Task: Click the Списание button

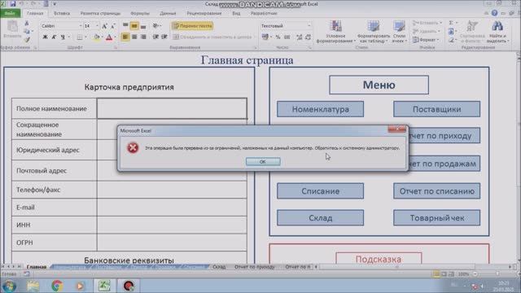Action: [x=320, y=191]
